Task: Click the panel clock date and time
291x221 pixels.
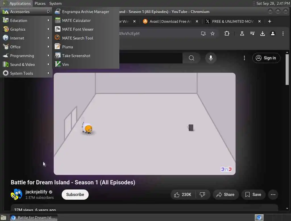Action: (x=273, y=3)
